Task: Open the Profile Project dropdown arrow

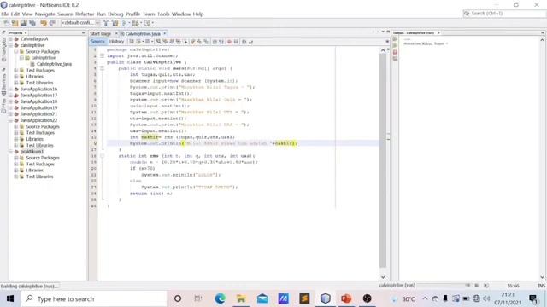Action: pos(152,23)
